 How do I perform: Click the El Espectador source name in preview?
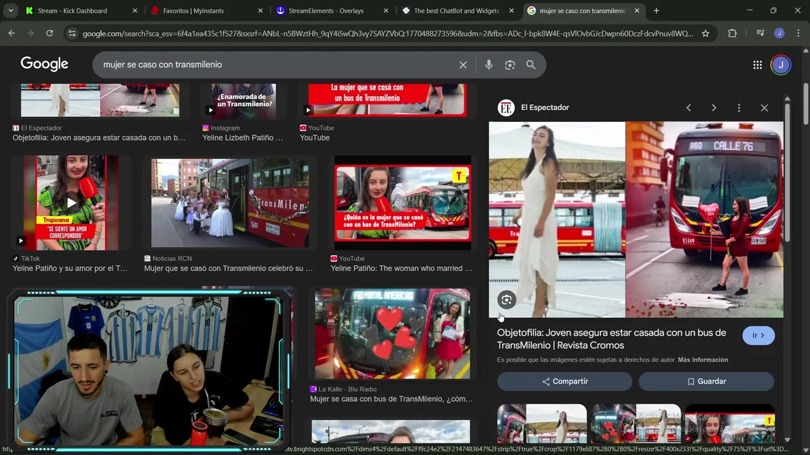545,107
